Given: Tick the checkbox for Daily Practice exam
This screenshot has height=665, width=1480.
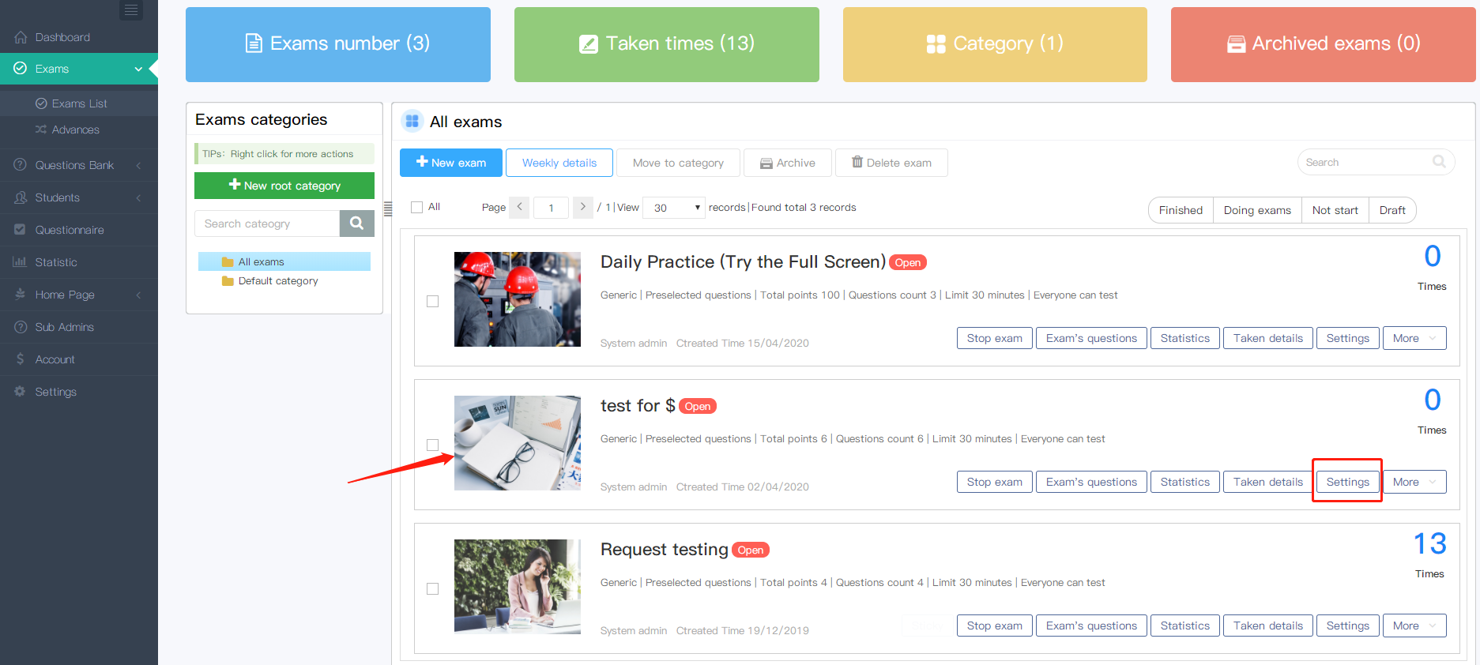Looking at the screenshot, I should (433, 301).
